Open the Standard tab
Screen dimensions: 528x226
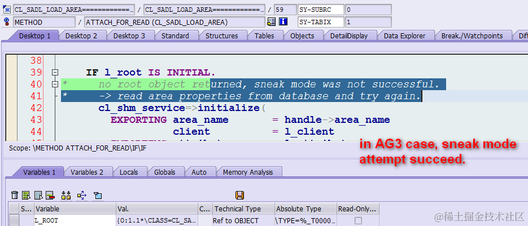175,36
